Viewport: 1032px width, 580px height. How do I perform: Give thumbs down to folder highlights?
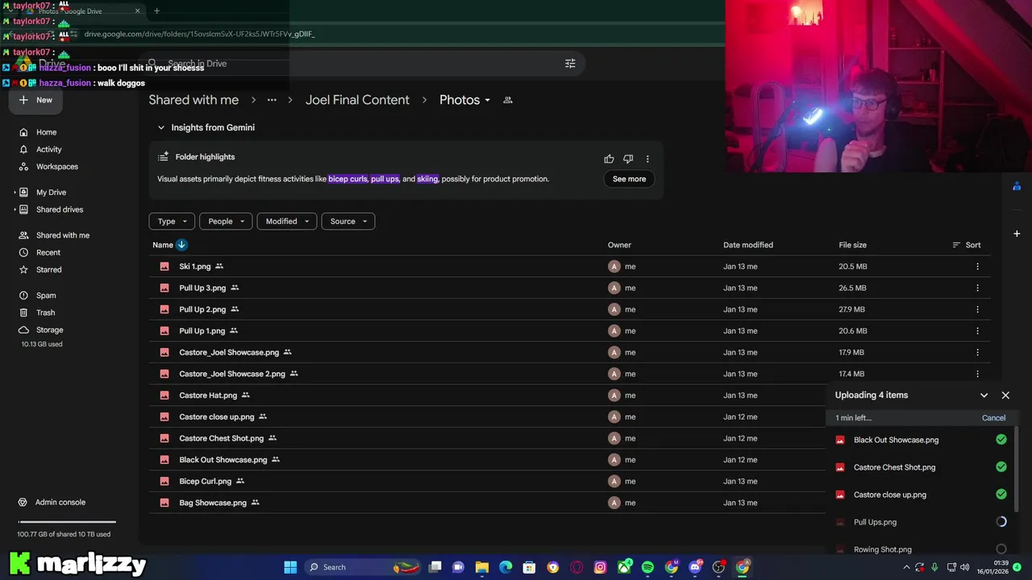tap(628, 159)
